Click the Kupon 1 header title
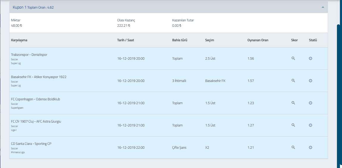 (20, 7)
